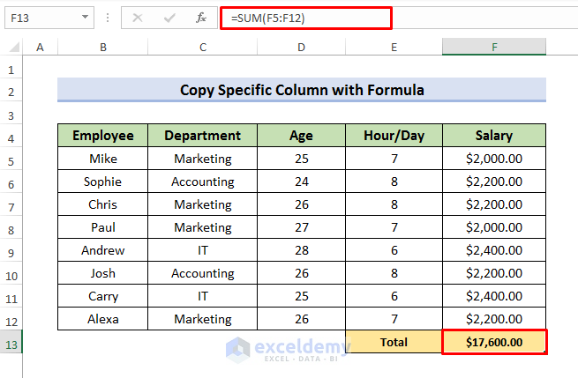Select the cell containing Sophie
Image resolution: width=578 pixels, height=378 pixels.
pyautogui.click(x=103, y=182)
